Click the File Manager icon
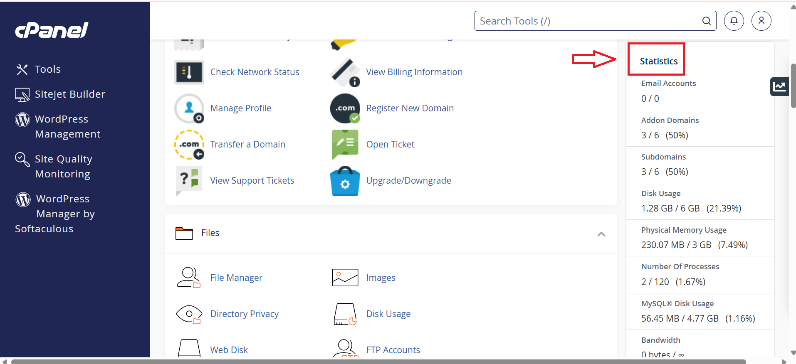Screen dimensions: 796x364 [189, 278]
